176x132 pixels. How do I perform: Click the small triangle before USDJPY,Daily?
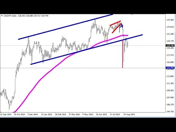coord(2,16)
